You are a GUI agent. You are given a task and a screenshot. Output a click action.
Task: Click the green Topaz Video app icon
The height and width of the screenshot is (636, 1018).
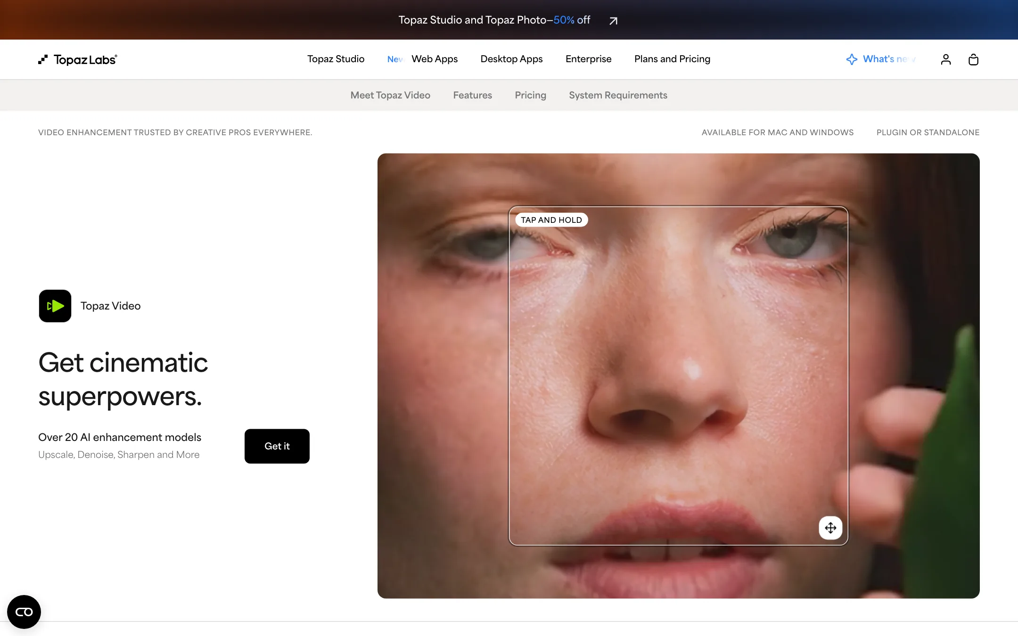[55, 306]
